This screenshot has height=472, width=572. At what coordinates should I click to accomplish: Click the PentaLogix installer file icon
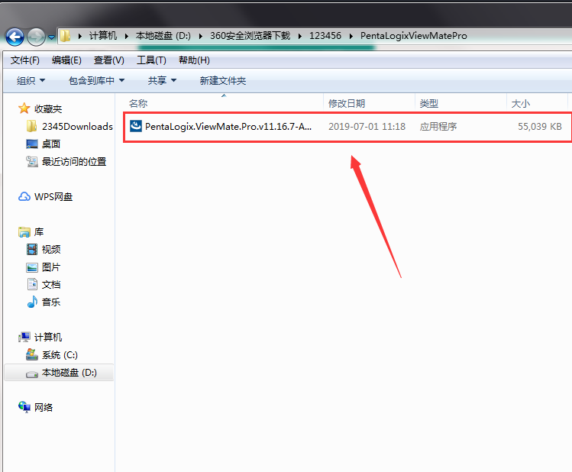(x=136, y=126)
